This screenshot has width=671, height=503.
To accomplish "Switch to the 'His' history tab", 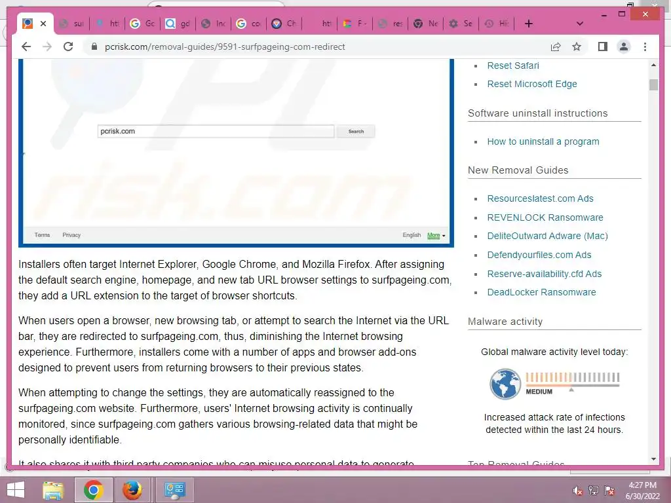I will point(497,24).
